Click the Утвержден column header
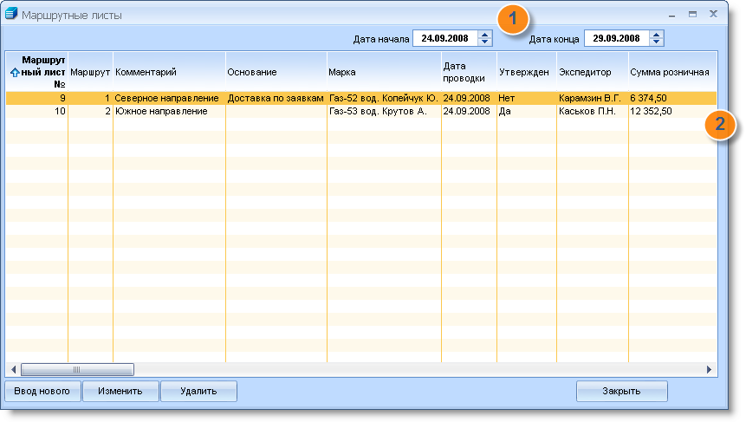The image size is (746, 422). (x=527, y=72)
